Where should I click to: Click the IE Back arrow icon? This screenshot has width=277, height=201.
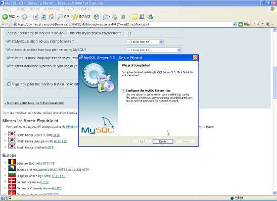(5, 17)
